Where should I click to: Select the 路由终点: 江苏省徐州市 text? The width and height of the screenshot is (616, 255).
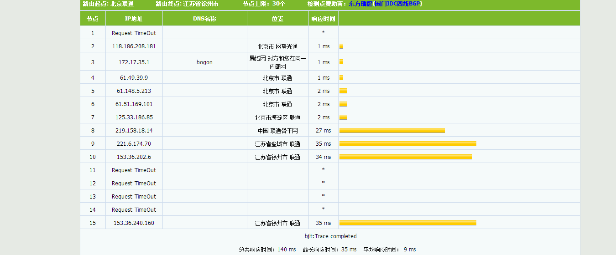[x=187, y=4]
